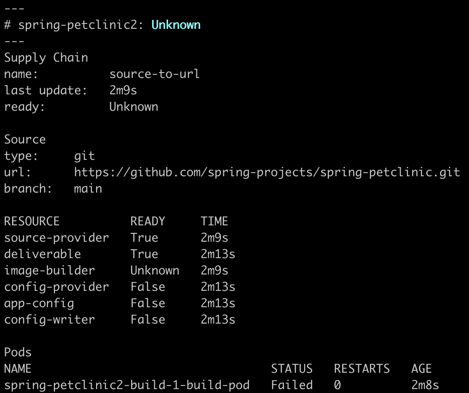469x393 pixels.
Task: Click the 'last update:' label
Action: [x=46, y=90]
